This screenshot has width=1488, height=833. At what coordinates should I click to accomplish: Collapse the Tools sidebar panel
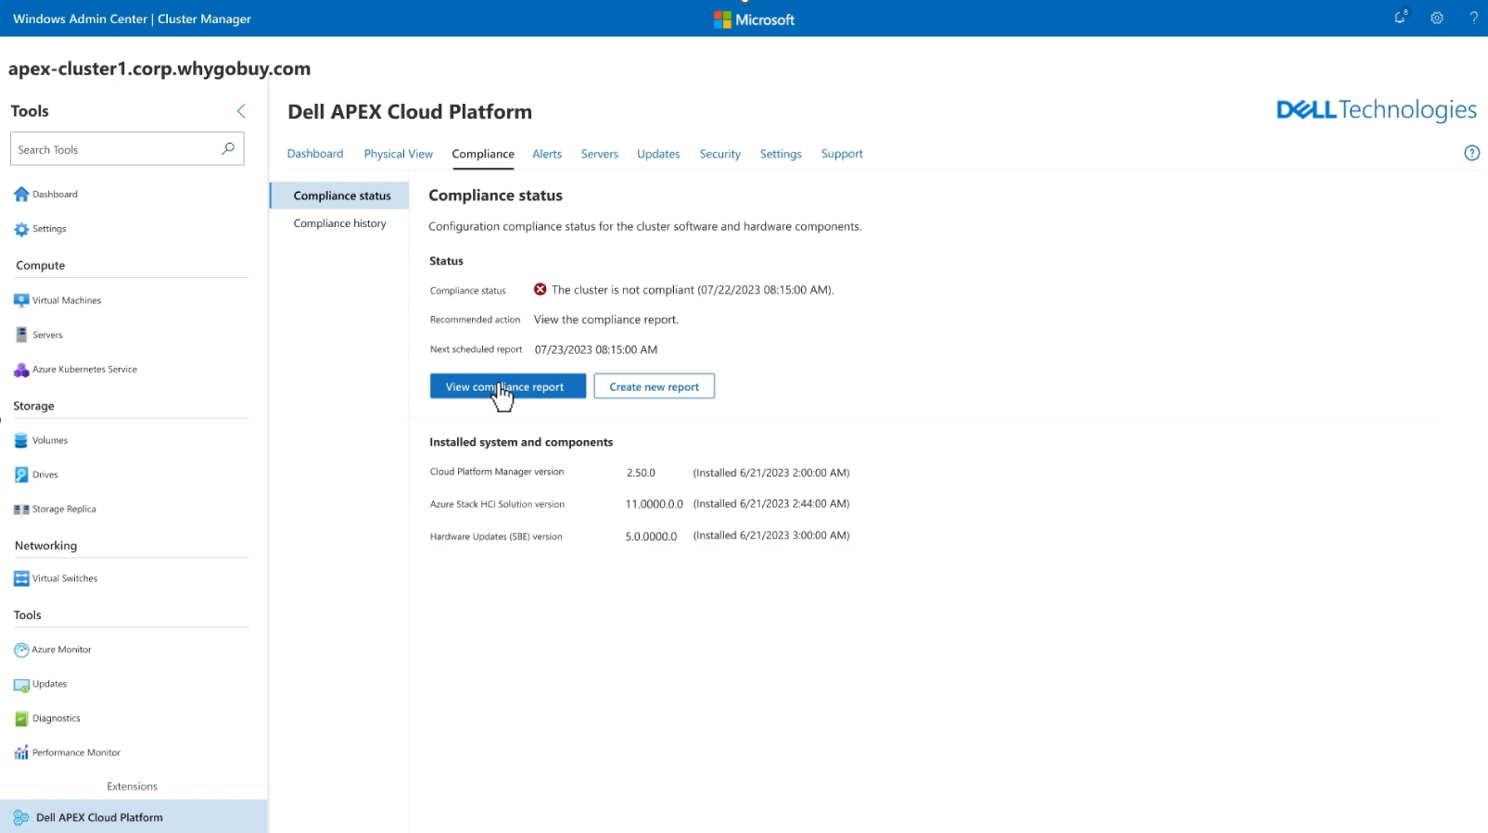click(x=241, y=111)
